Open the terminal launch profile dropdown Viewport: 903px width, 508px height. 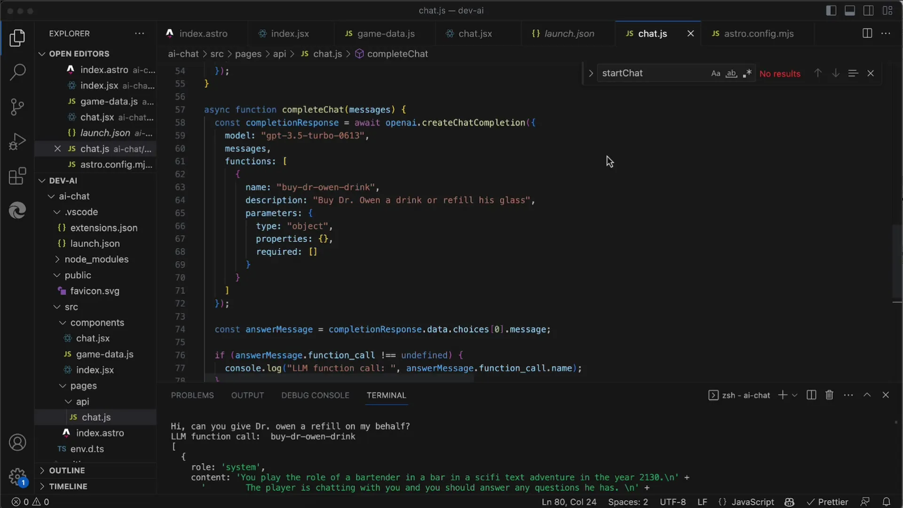(795, 395)
